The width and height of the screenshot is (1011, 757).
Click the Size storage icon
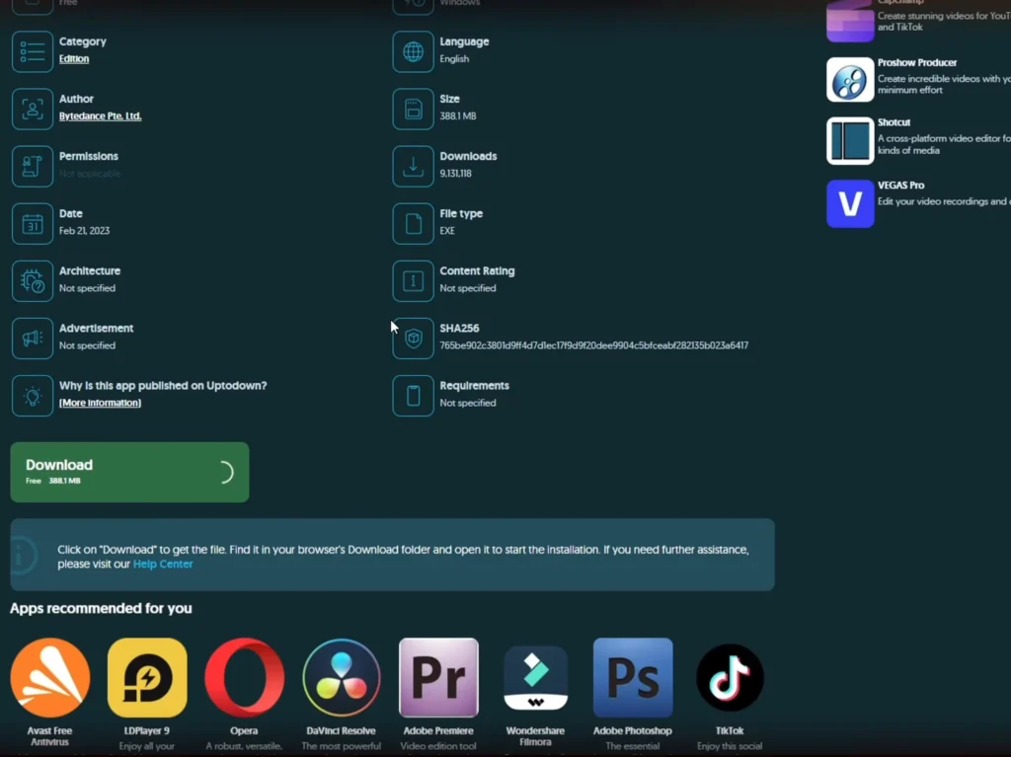(x=414, y=109)
